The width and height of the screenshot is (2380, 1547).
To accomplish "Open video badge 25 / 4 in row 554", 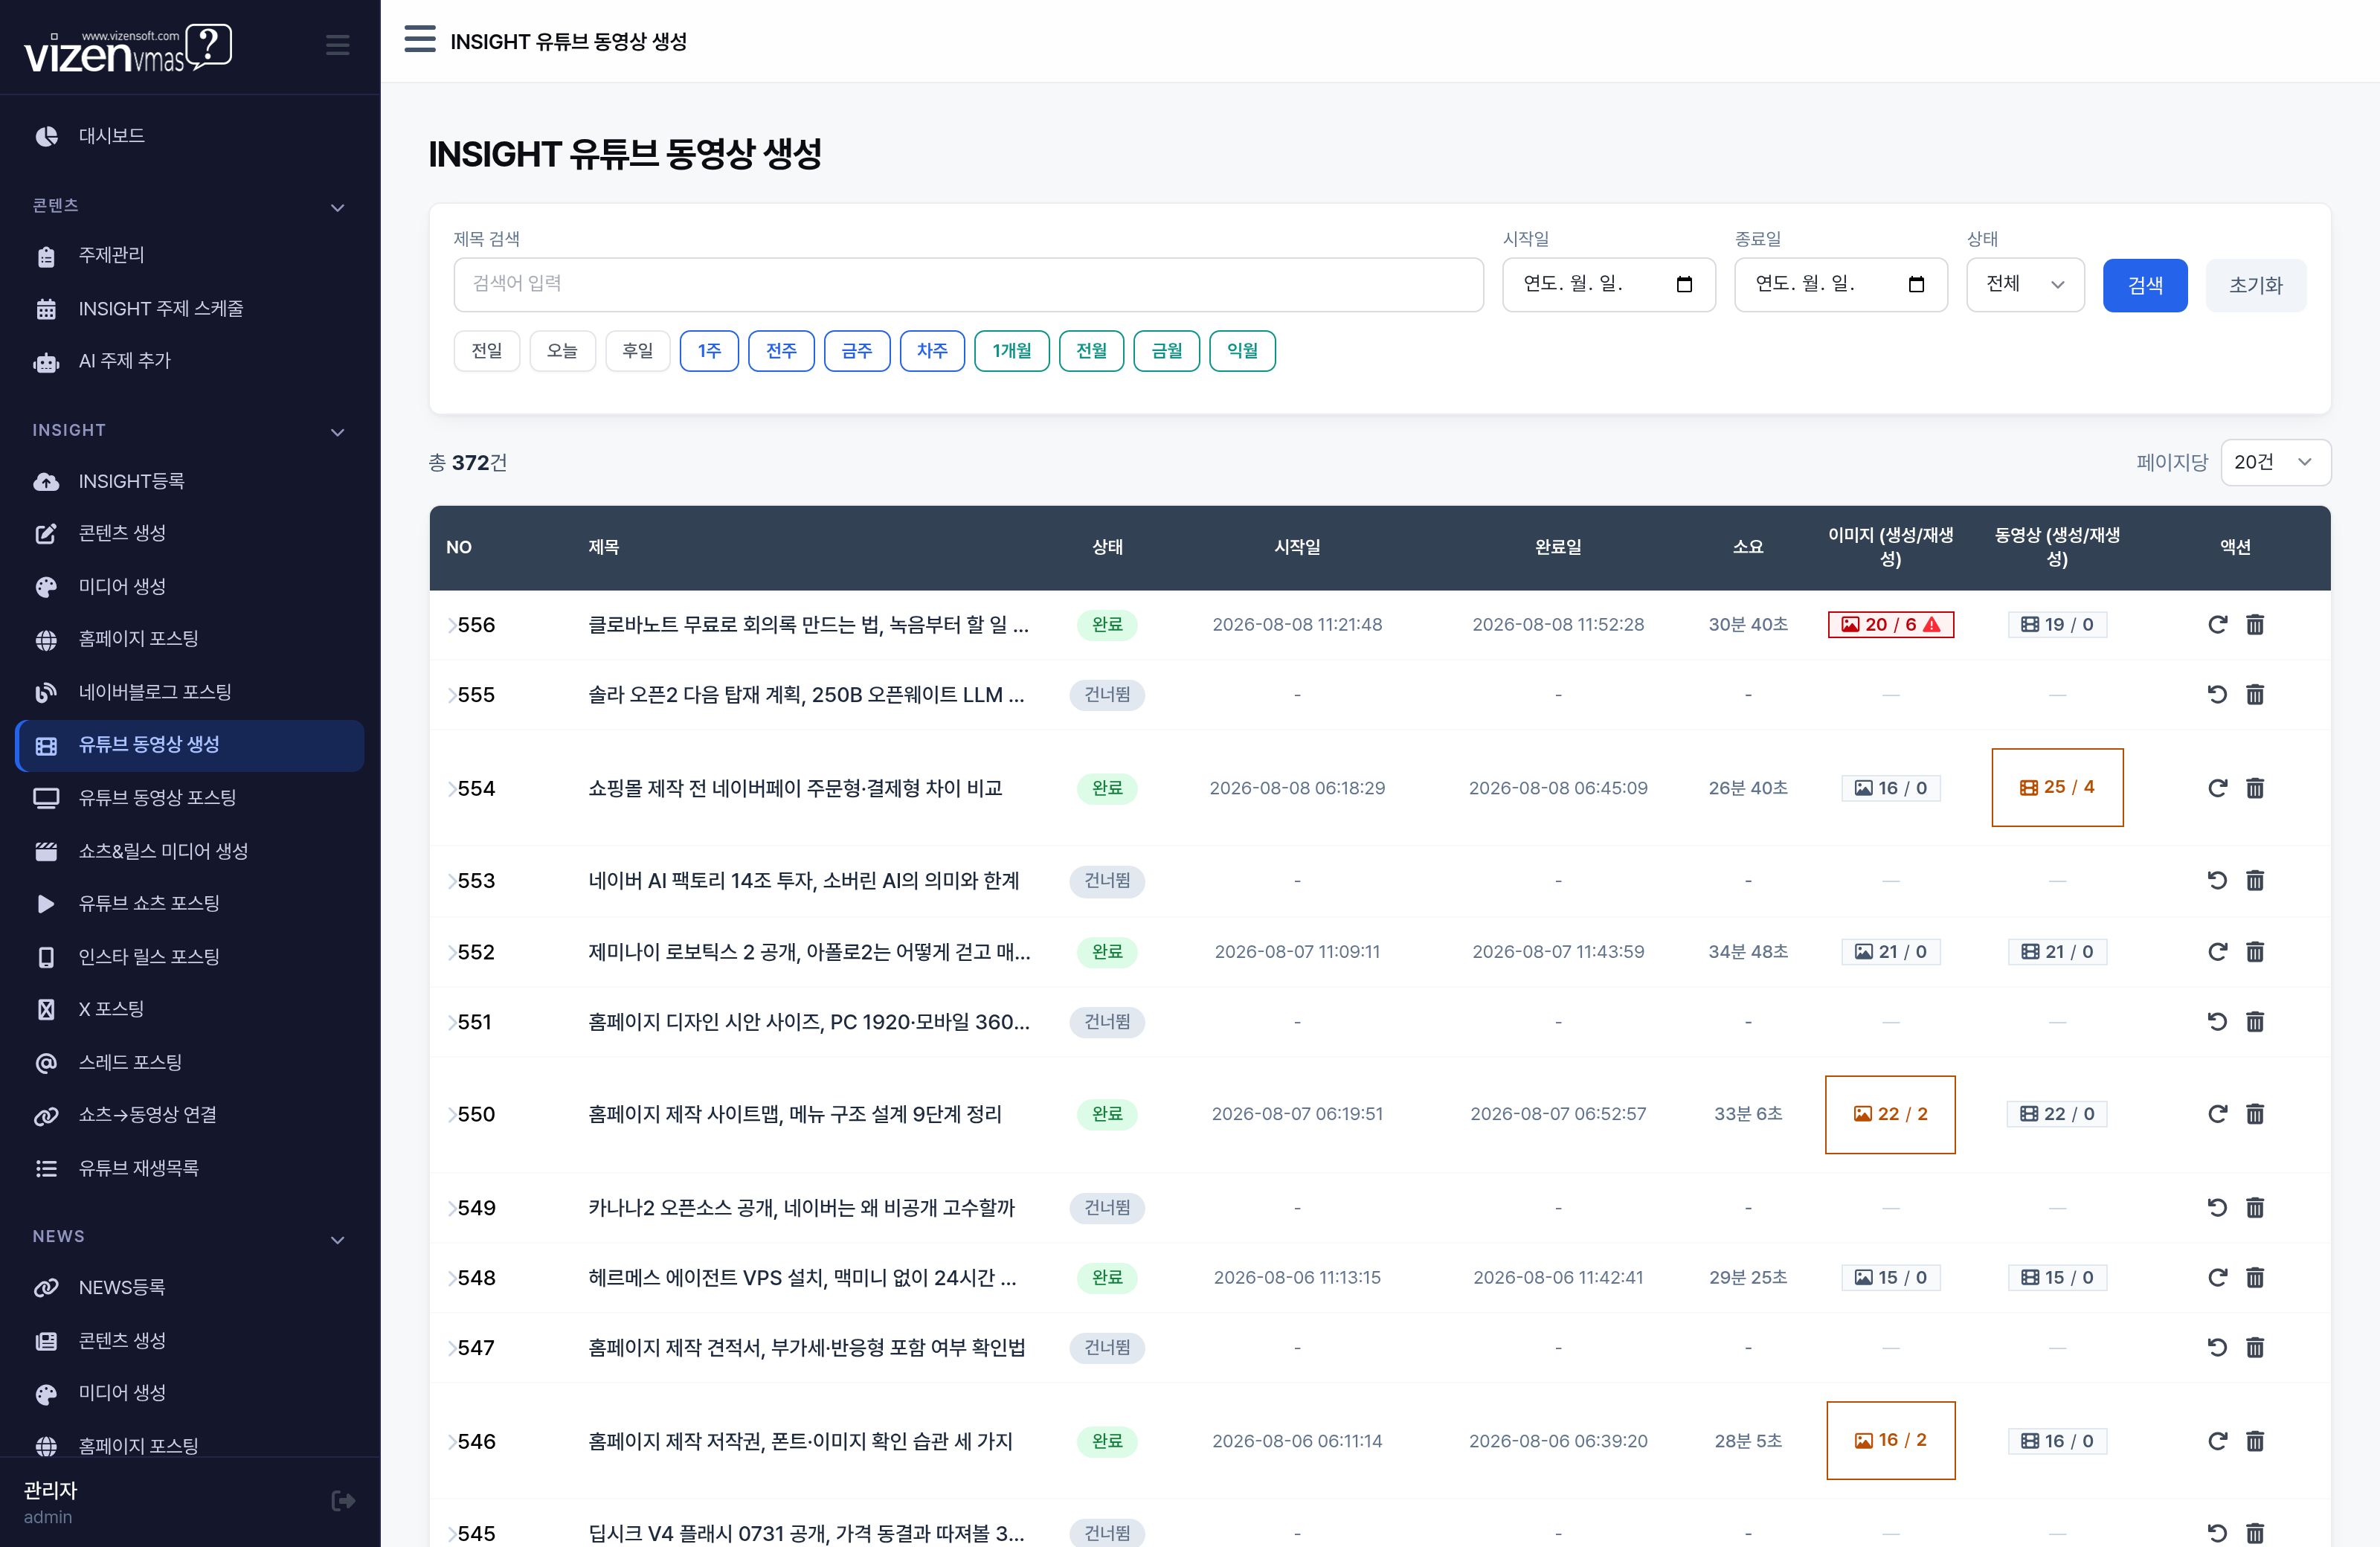I will click(2057, 787).
